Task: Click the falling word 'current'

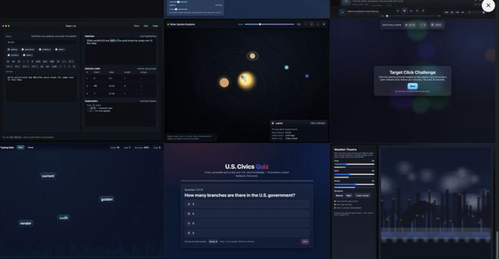Action: (48, 176)
